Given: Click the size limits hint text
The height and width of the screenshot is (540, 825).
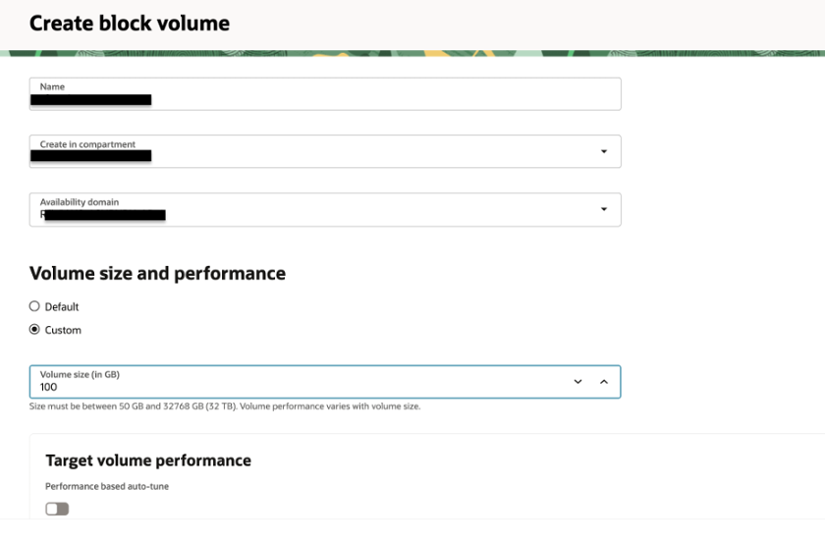Looking at the screenshot, I should pyautogui.click(x=225, y=406).
